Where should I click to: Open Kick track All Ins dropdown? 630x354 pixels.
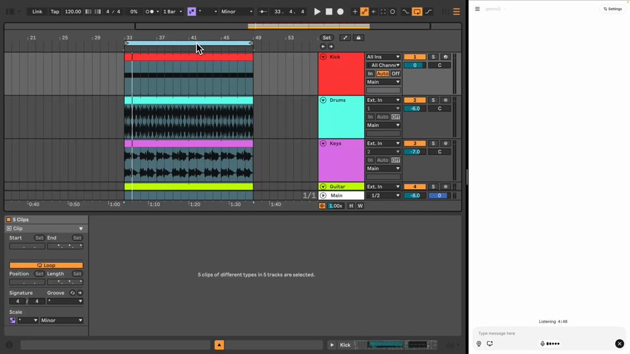383,57
